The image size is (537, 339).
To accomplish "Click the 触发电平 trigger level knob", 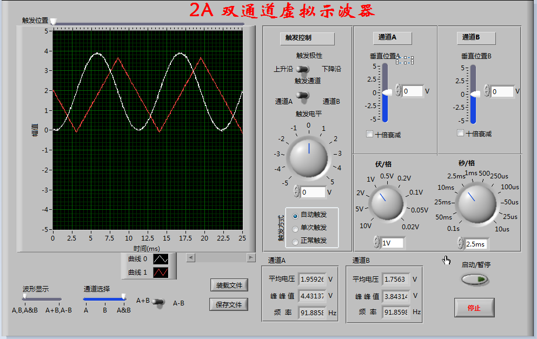I will tap(309, 158).
